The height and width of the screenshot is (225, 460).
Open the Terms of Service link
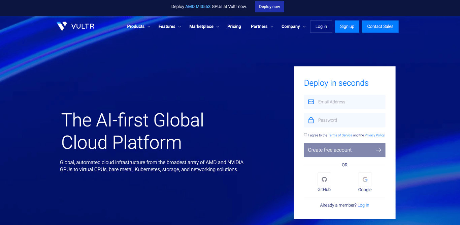pos(340,135)
